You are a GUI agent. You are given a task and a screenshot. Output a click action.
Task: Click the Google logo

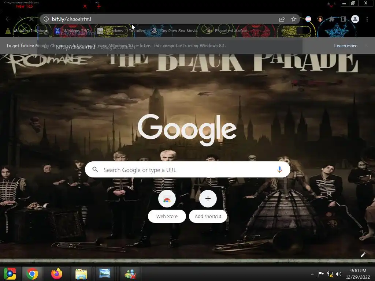tap(187, 130)
